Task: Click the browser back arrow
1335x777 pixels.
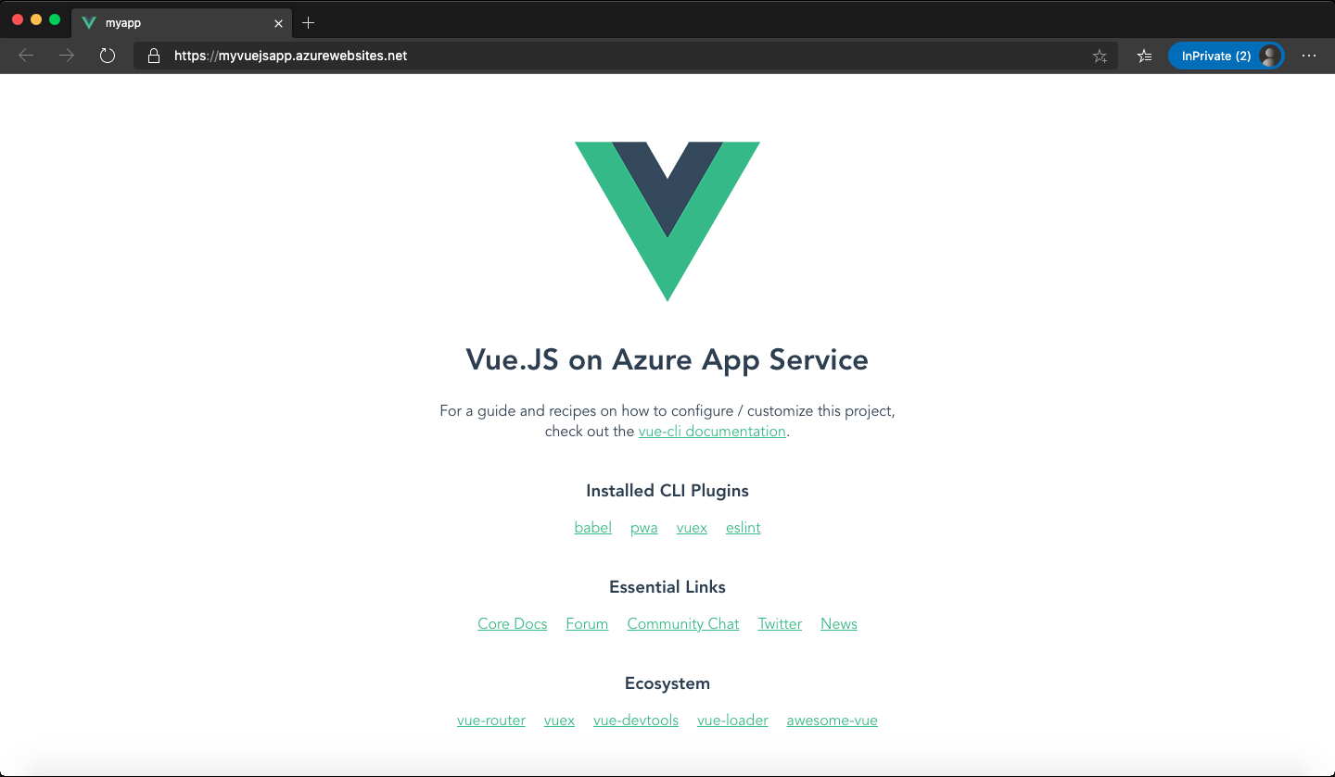Action: pyautogui.click(x=26, y=56)
